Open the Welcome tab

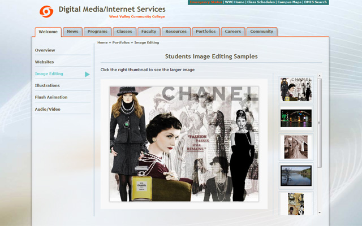pos(48,32)
